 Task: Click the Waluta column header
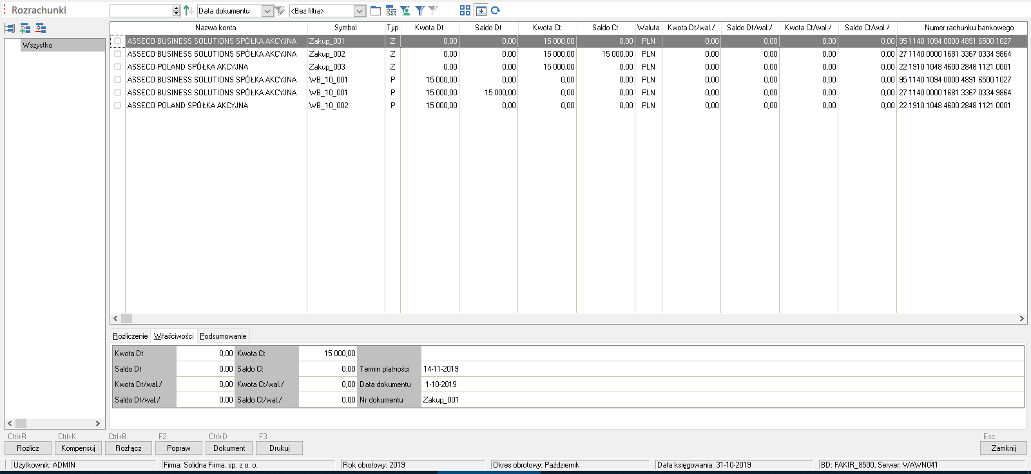click(x=648, y=28)
